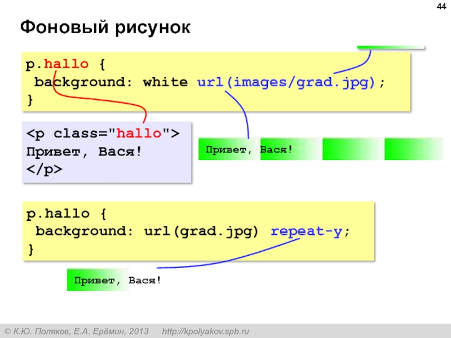The width and height of the screenshot is (451, 338).
Task: Click "url(grad.jpg)" in the second code block
Action: (201, 232)
